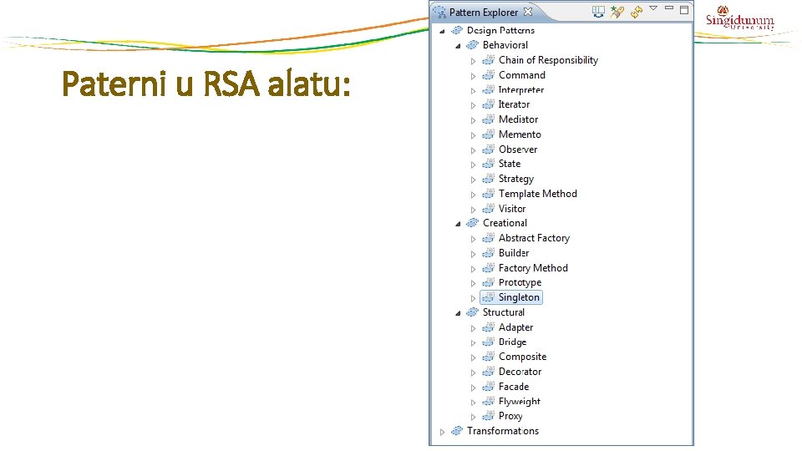This screenshot has height=451, width=802.
Task: Click the icon beside Factory Method
Action: click(489, 268)
